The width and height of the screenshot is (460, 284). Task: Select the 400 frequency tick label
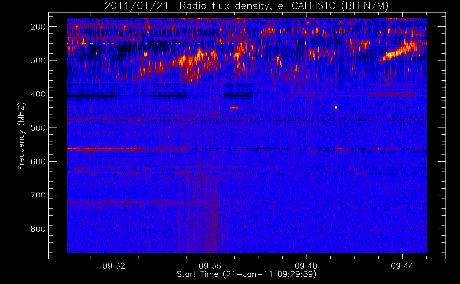coord(38,94)
